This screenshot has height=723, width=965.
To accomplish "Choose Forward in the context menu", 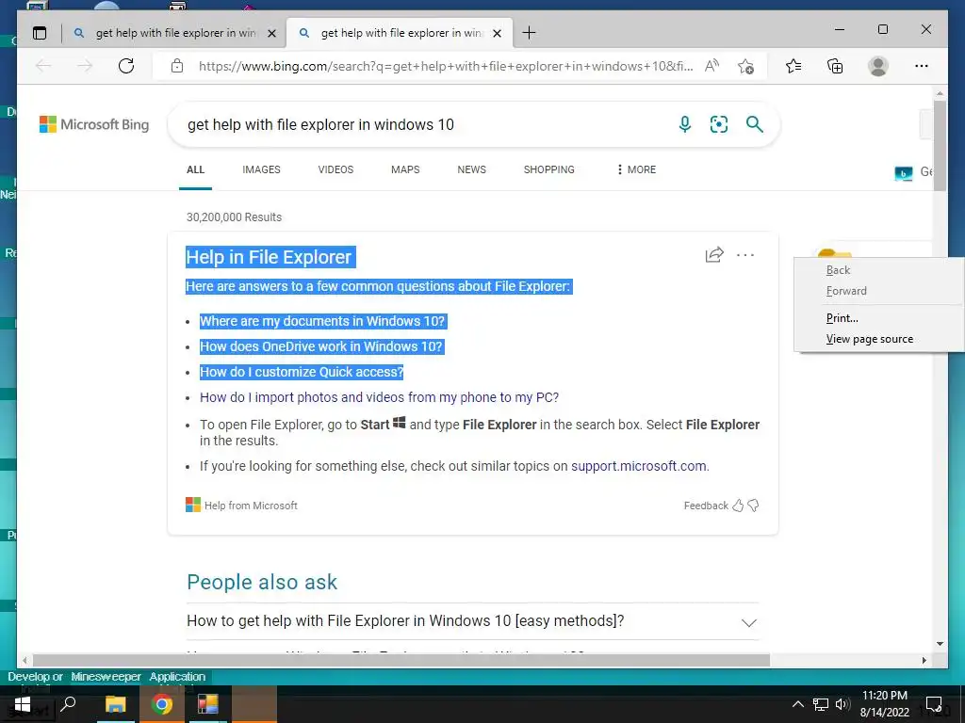I will point(880,291).
